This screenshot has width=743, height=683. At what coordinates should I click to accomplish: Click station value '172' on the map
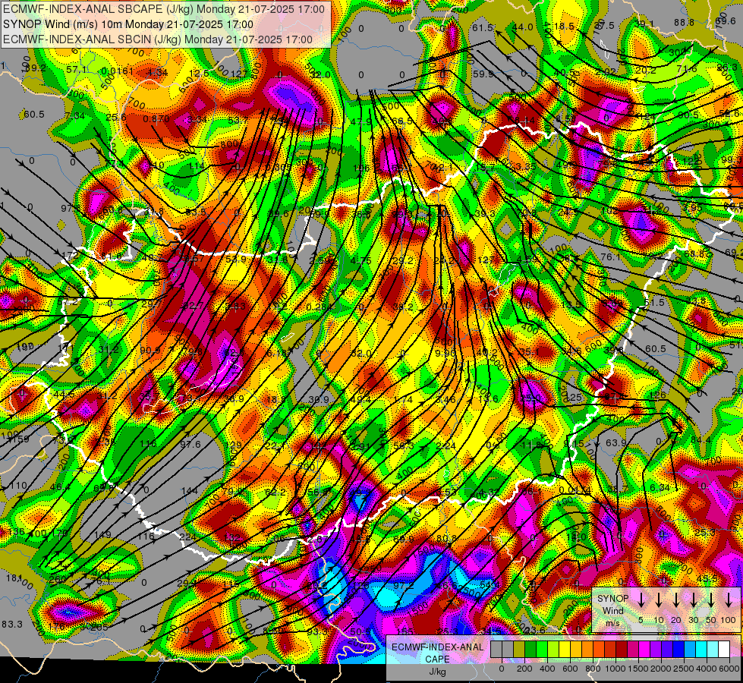(x=70, y=256)
